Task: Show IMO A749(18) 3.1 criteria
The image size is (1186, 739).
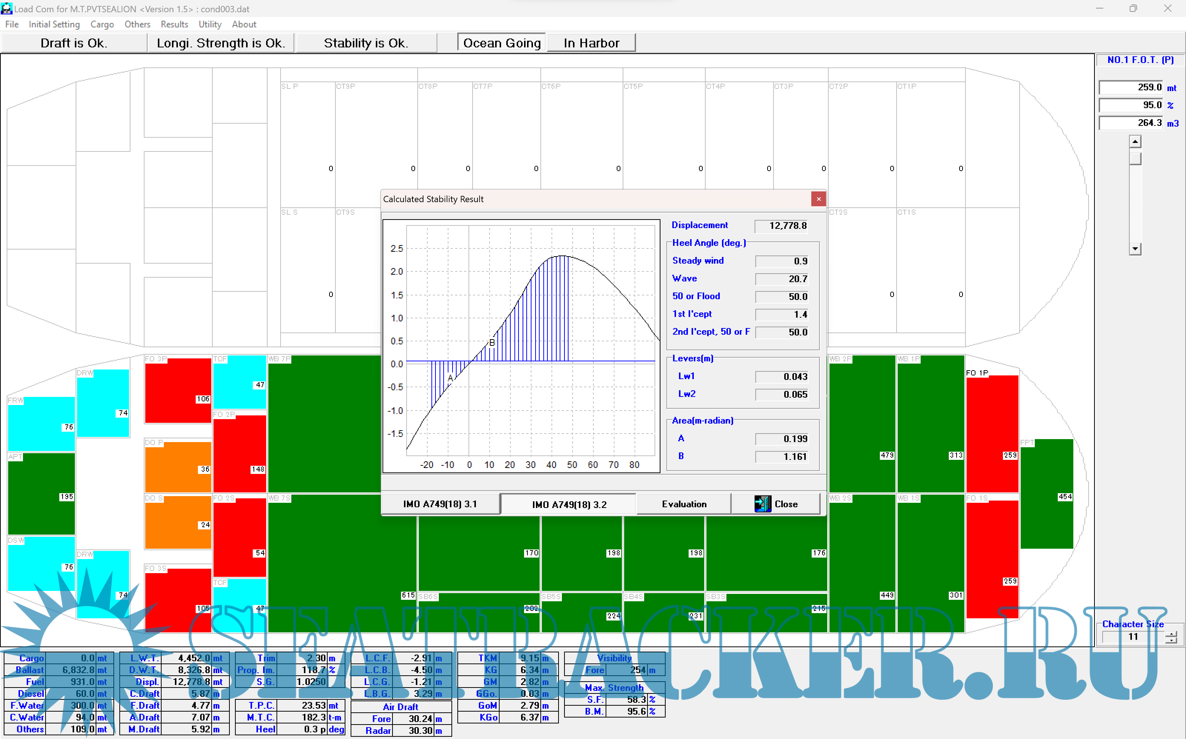Action: pos(440,504)
